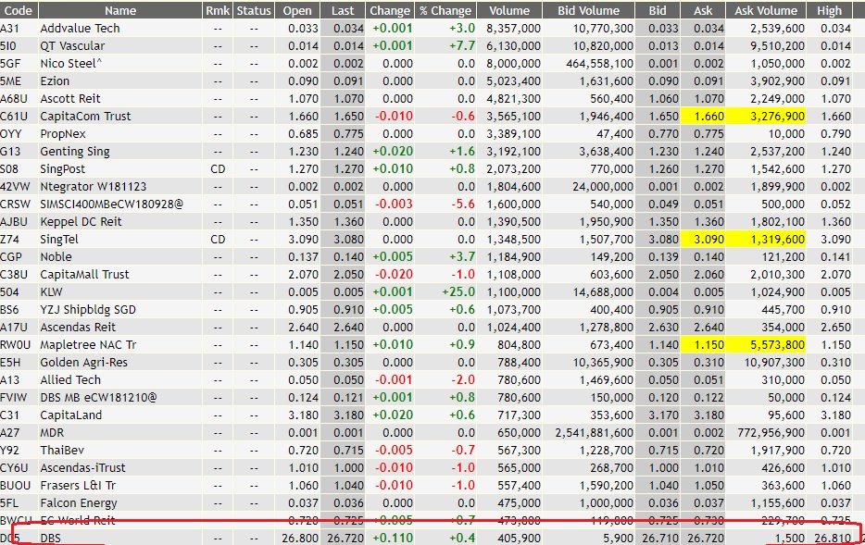Sort by the Open column header
865x545 pixels.
[x=297, y=10]
